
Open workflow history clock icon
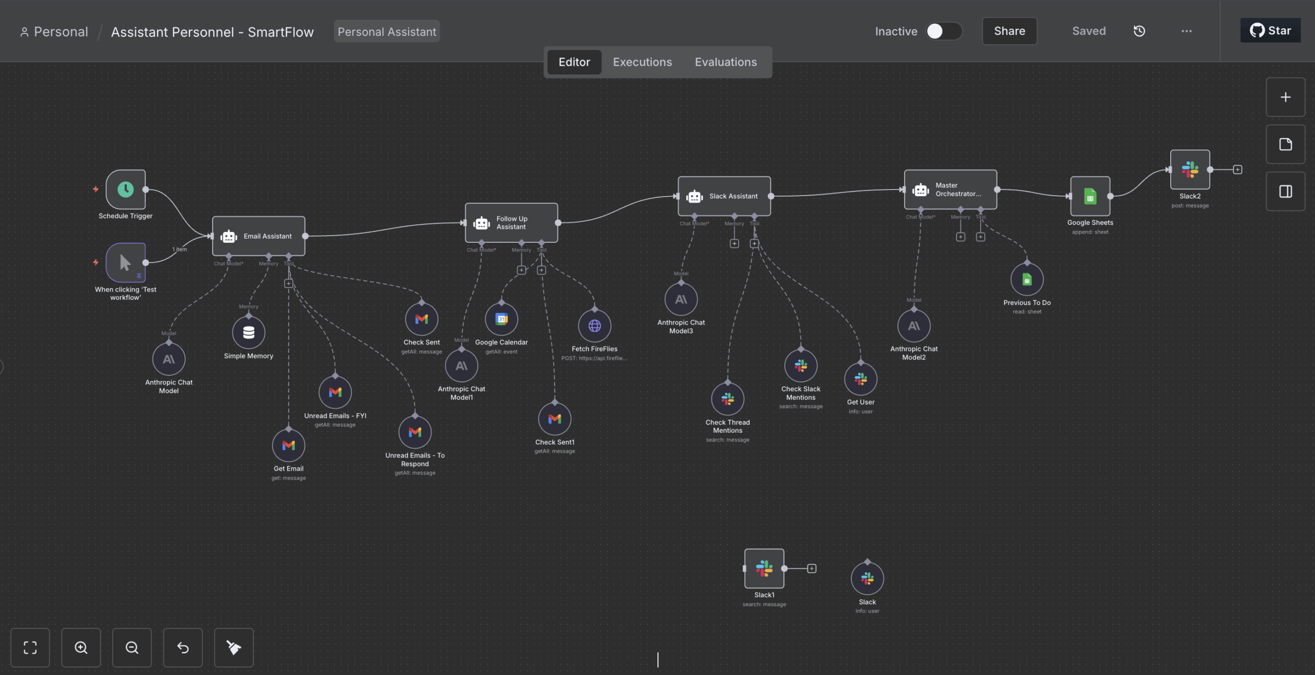pyautogui.click(x=1139, y=31)
